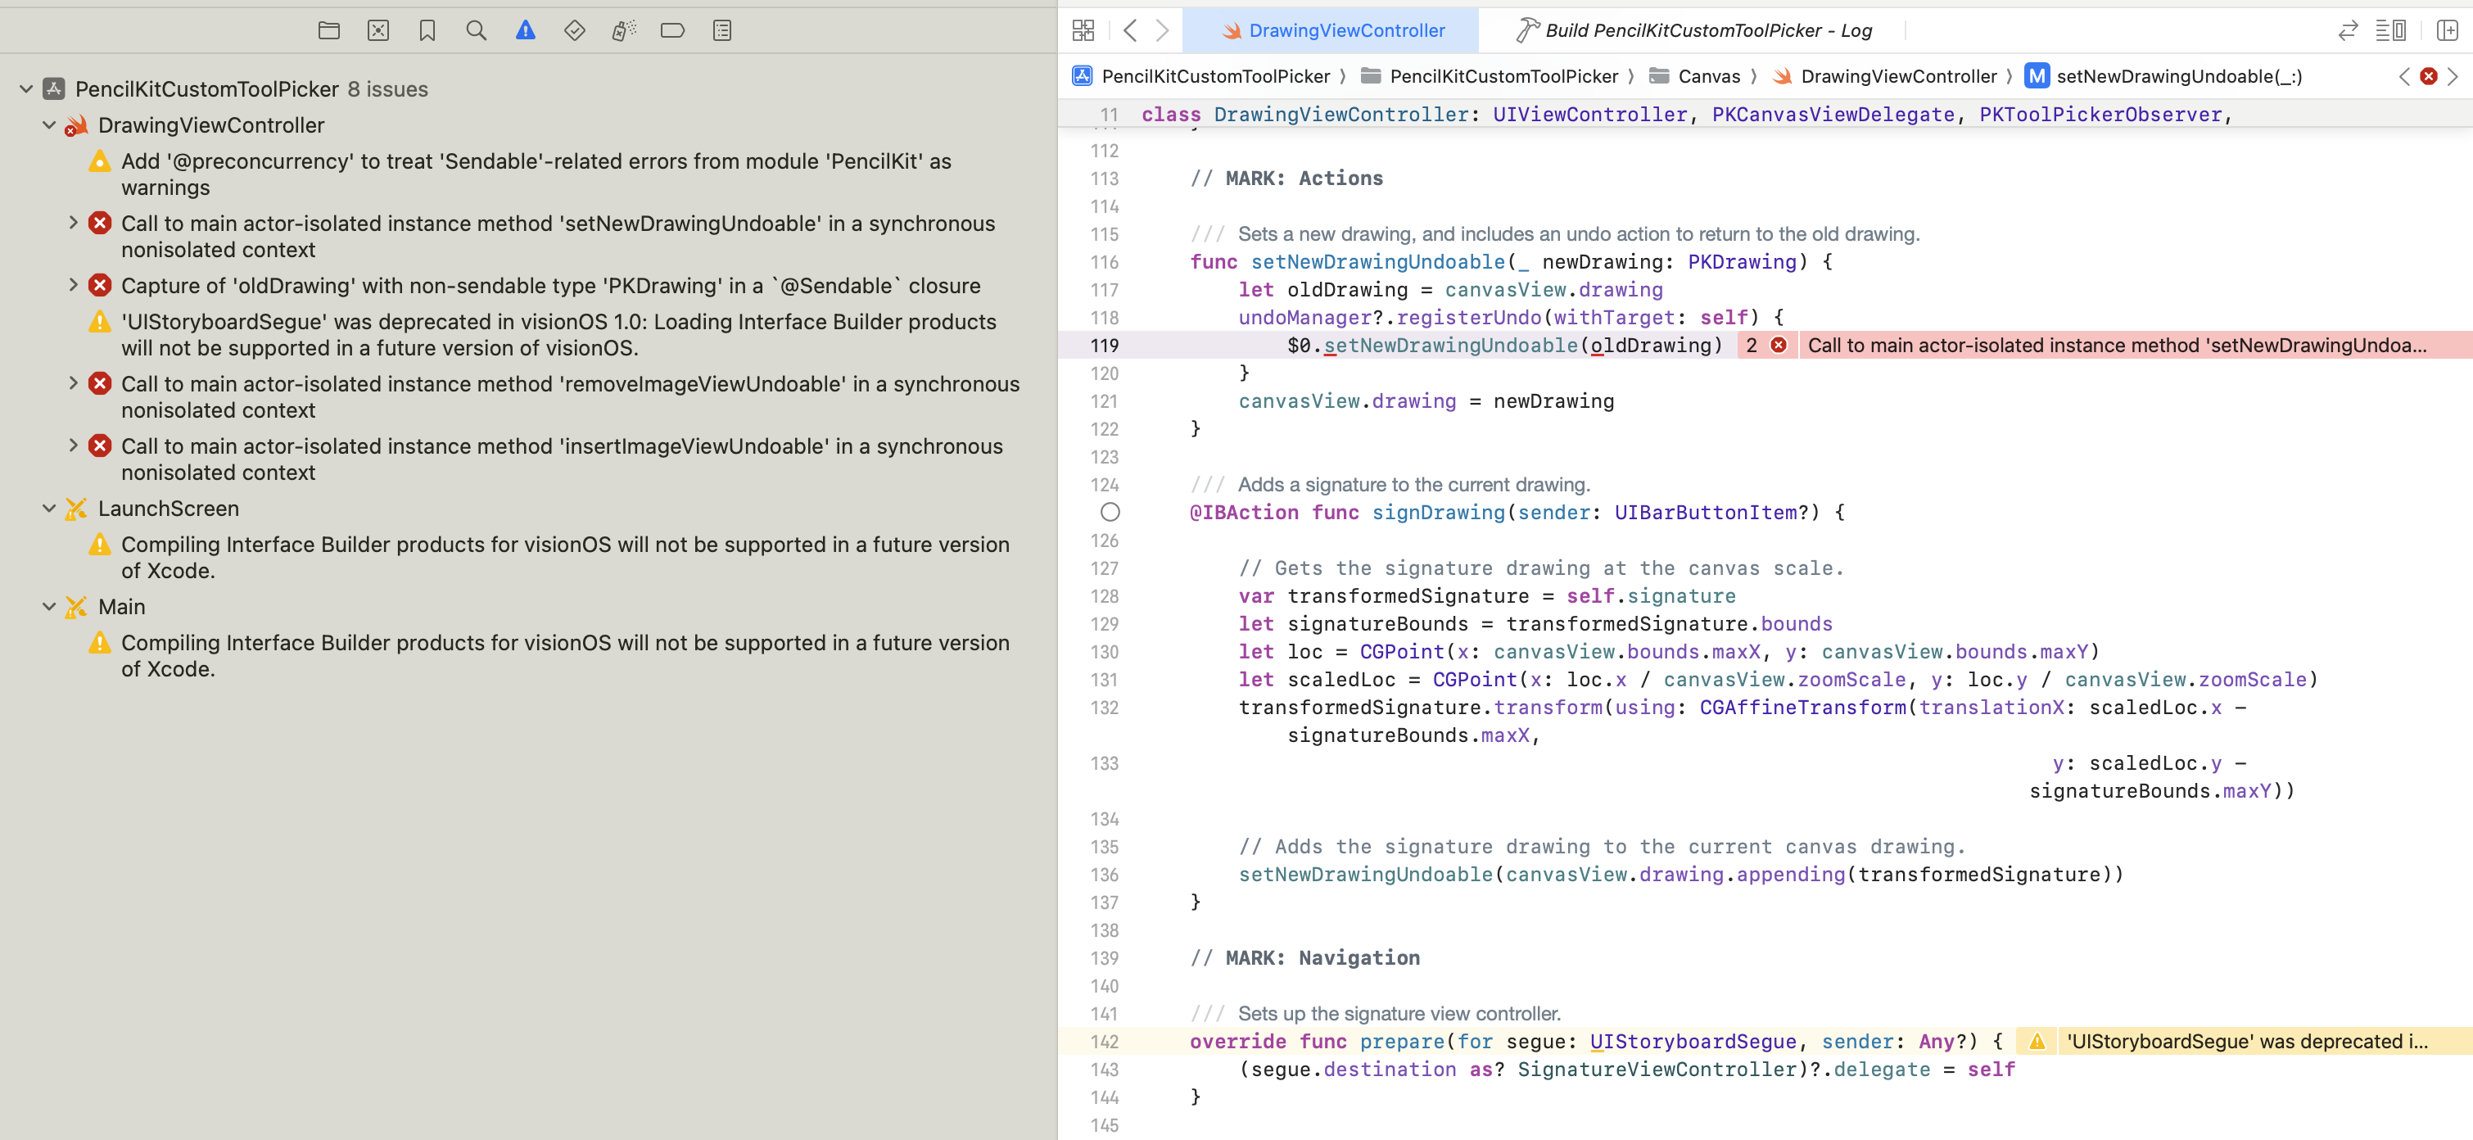Collapse the LaunchScreen issues group
Viewport: 2473px width, 1140px height.
pyautogui.click(x=49, y=508)
